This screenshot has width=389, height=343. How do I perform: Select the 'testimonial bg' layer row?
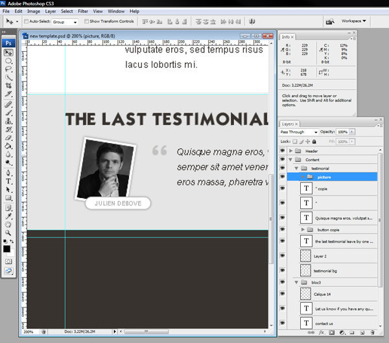click(x=332, y=271)
